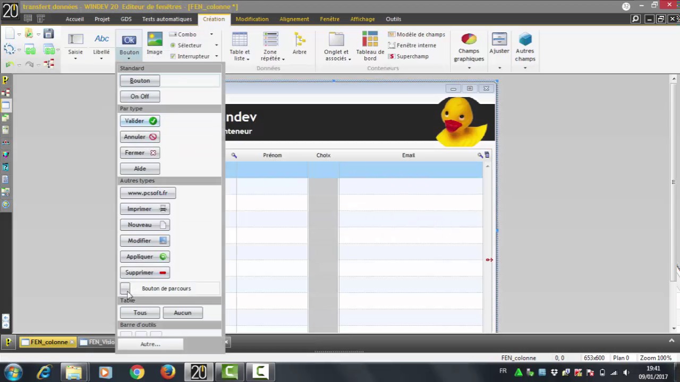Click the Fenêtre interne item
This screenshot has height=382, width=680.
(412, 46)
